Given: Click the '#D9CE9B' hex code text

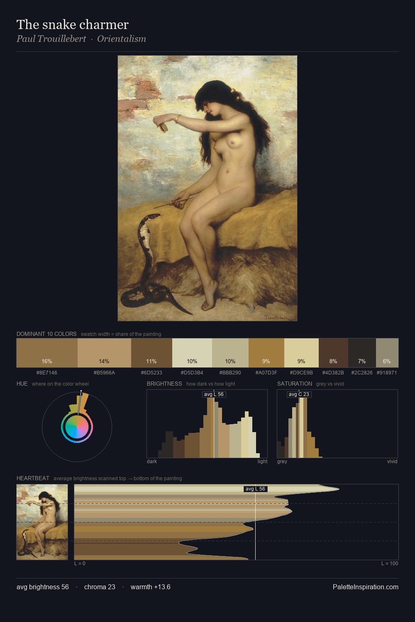Looking at the screenshot, I should (301, 373).
